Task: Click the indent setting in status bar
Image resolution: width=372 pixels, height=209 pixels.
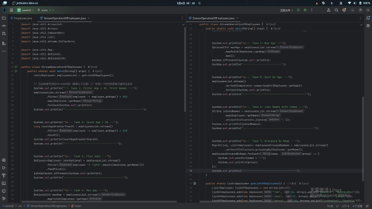Action: pos(357,206)
